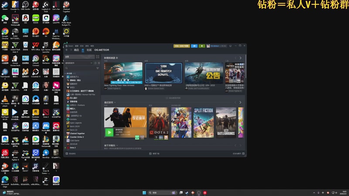
Task: Open the Dota 2 desktop shortcut
Action: [46, 113]
